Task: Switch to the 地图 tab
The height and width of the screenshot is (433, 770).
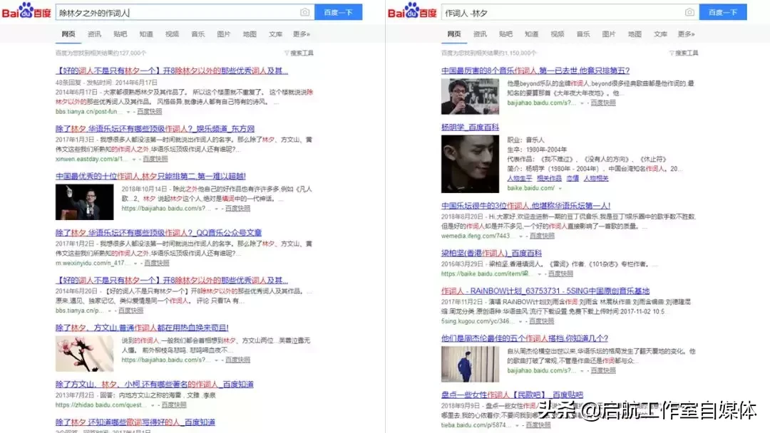Action: click(249, 33)
